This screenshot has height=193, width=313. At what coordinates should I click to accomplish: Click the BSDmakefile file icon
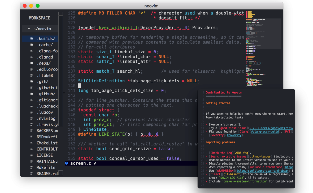[32, 137]
